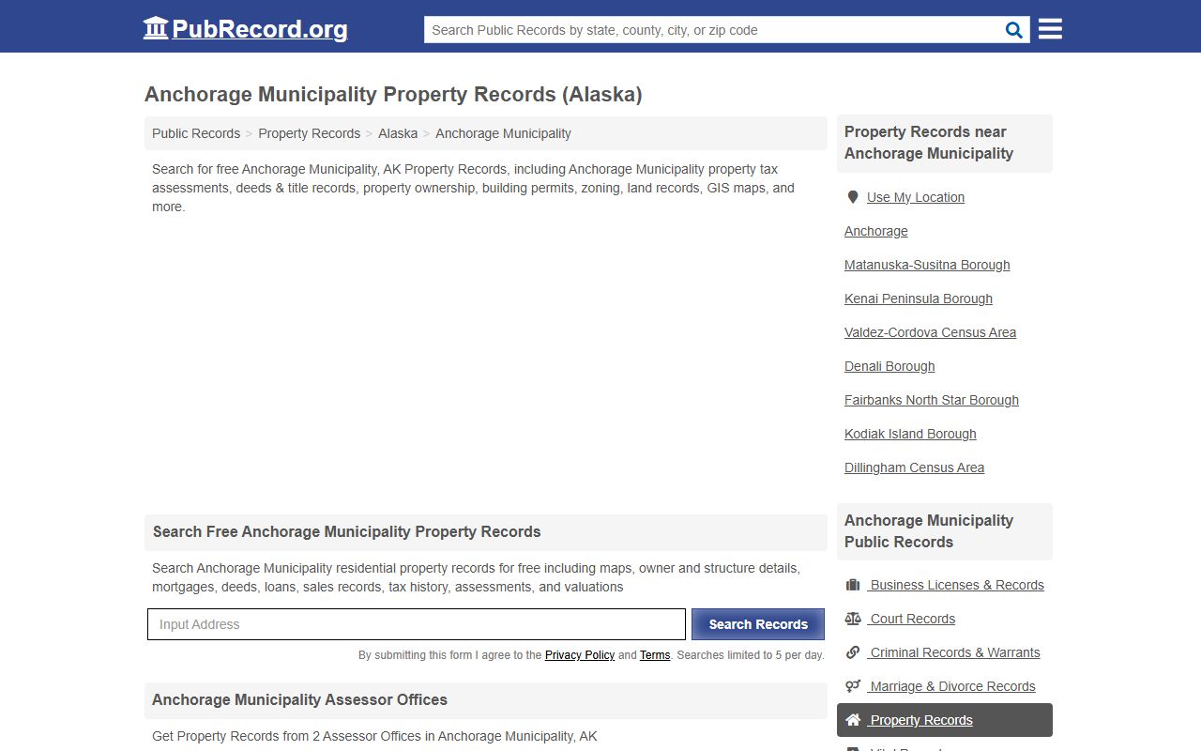Open the hamburger menu icon
Image resolution: width=1201 pixels, height=751 pixels.
[1050, 29]
